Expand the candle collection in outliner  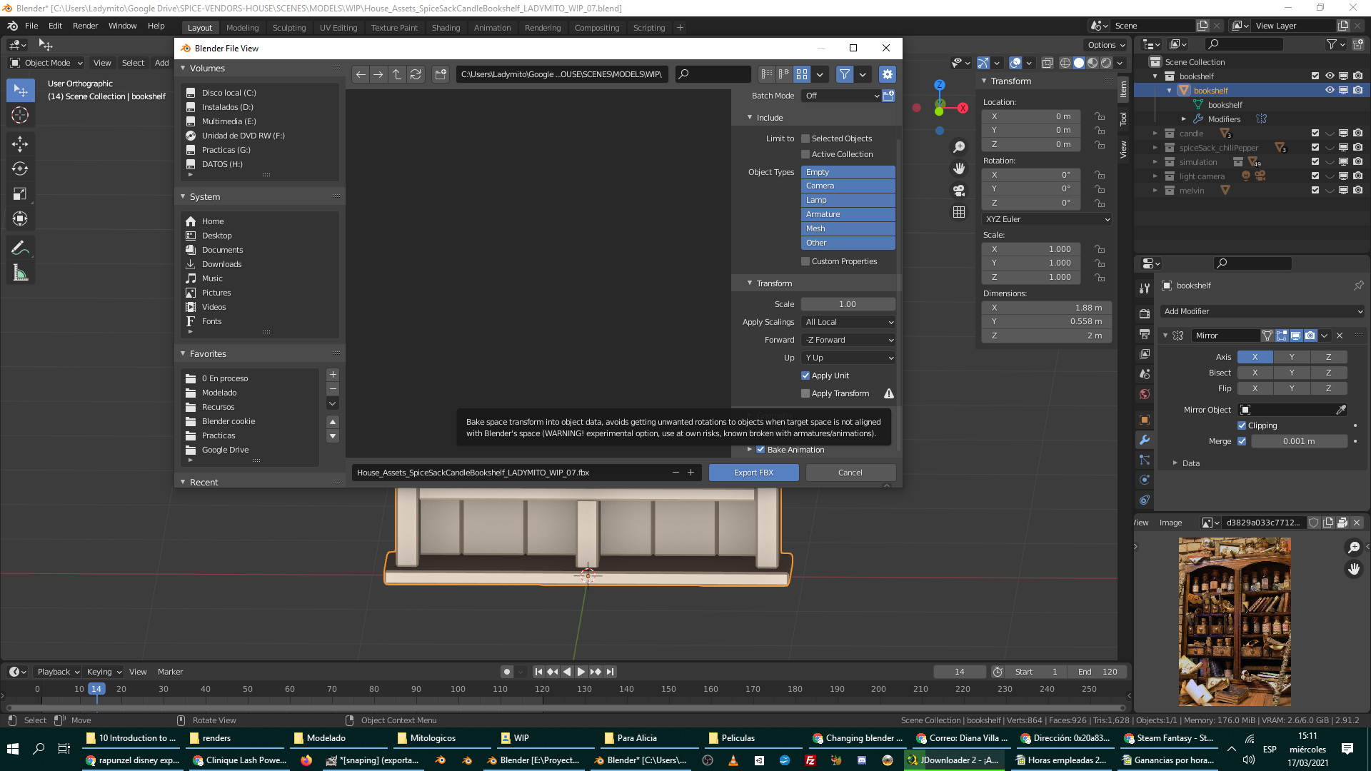pyautogui.click(x=1155, y=133)
